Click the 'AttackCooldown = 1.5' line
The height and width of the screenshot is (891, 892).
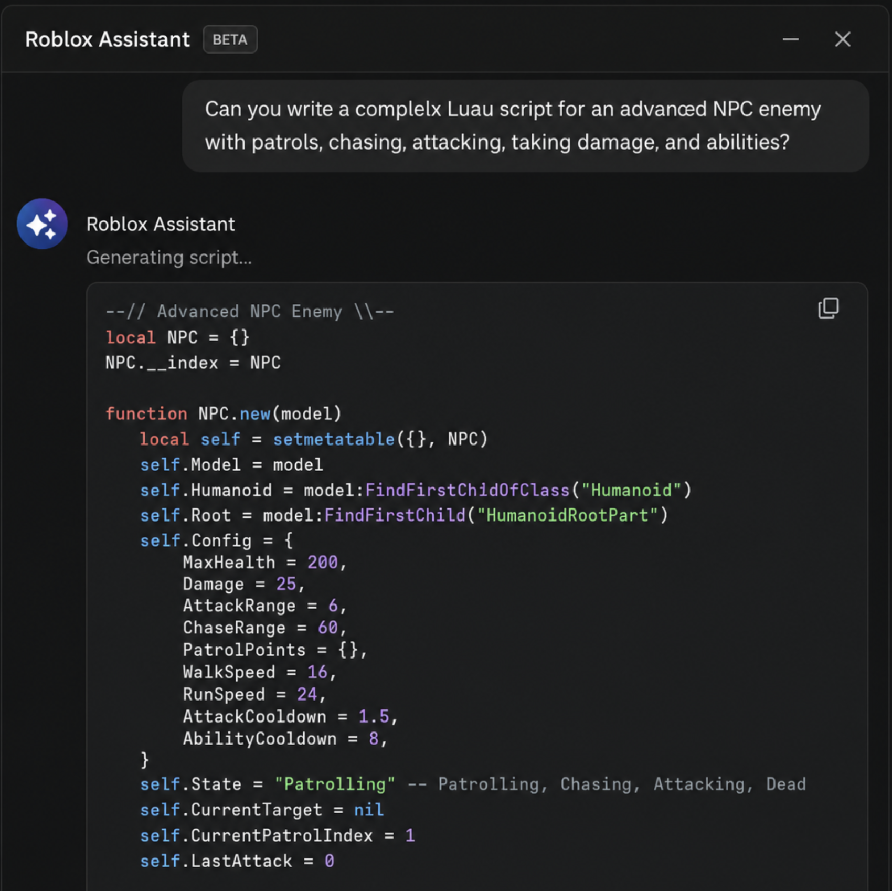[290, 716]
